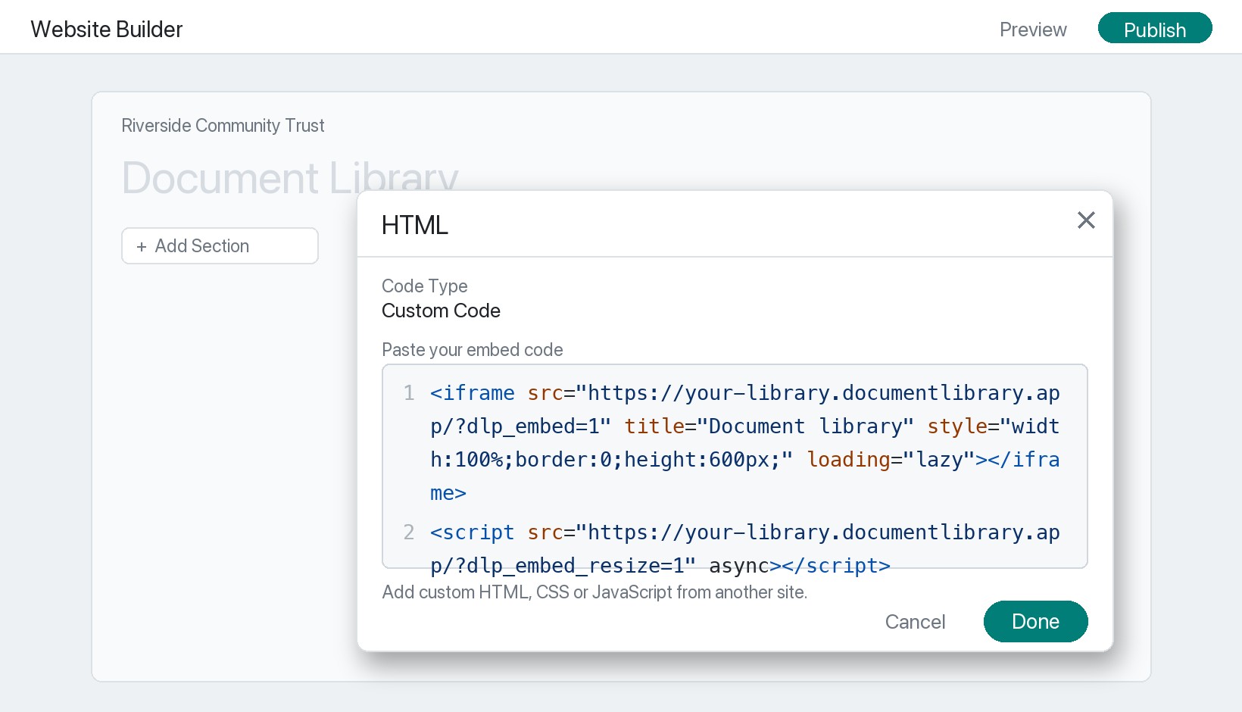Viewport: 1242px width, 712px height.
Task: Click the Riverside Community Trust site name
Action: pyautogui.click(x=223, y=126)
